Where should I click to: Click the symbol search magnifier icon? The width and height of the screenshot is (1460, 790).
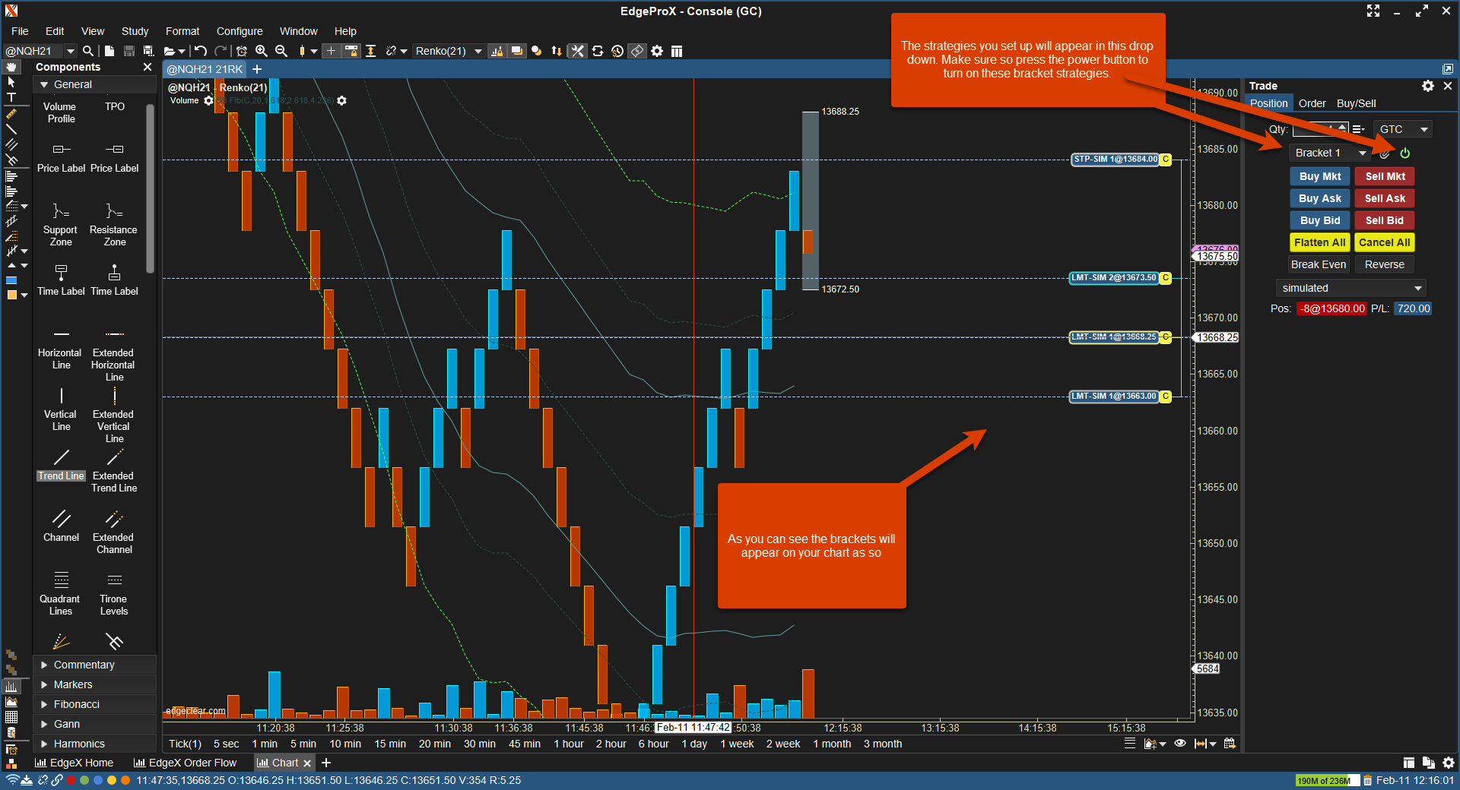(88, 51)
